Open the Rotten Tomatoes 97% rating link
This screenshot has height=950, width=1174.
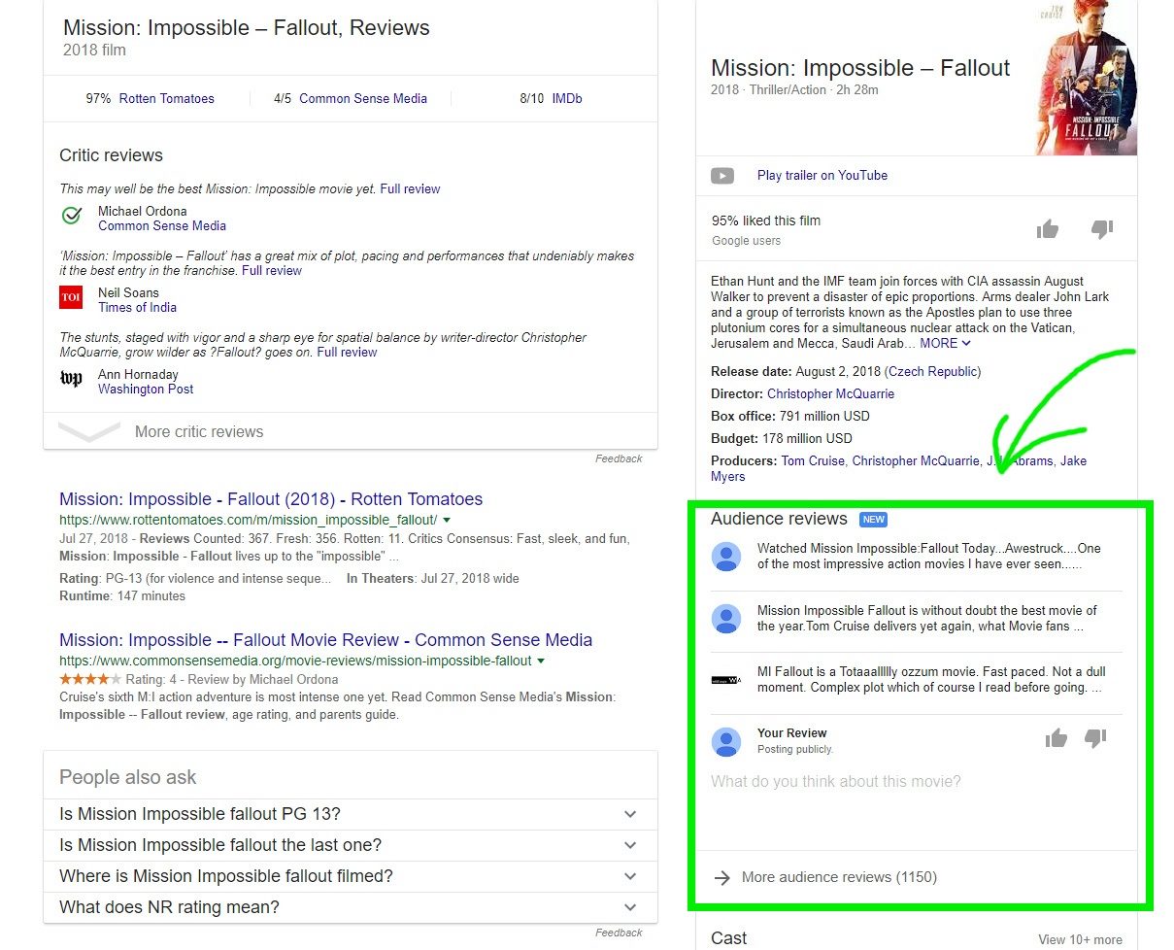(167, 98)
